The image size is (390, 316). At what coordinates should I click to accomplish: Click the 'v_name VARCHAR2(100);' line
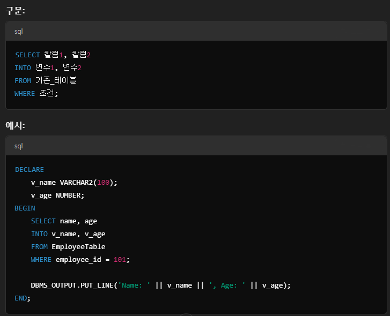coord(74,183)
